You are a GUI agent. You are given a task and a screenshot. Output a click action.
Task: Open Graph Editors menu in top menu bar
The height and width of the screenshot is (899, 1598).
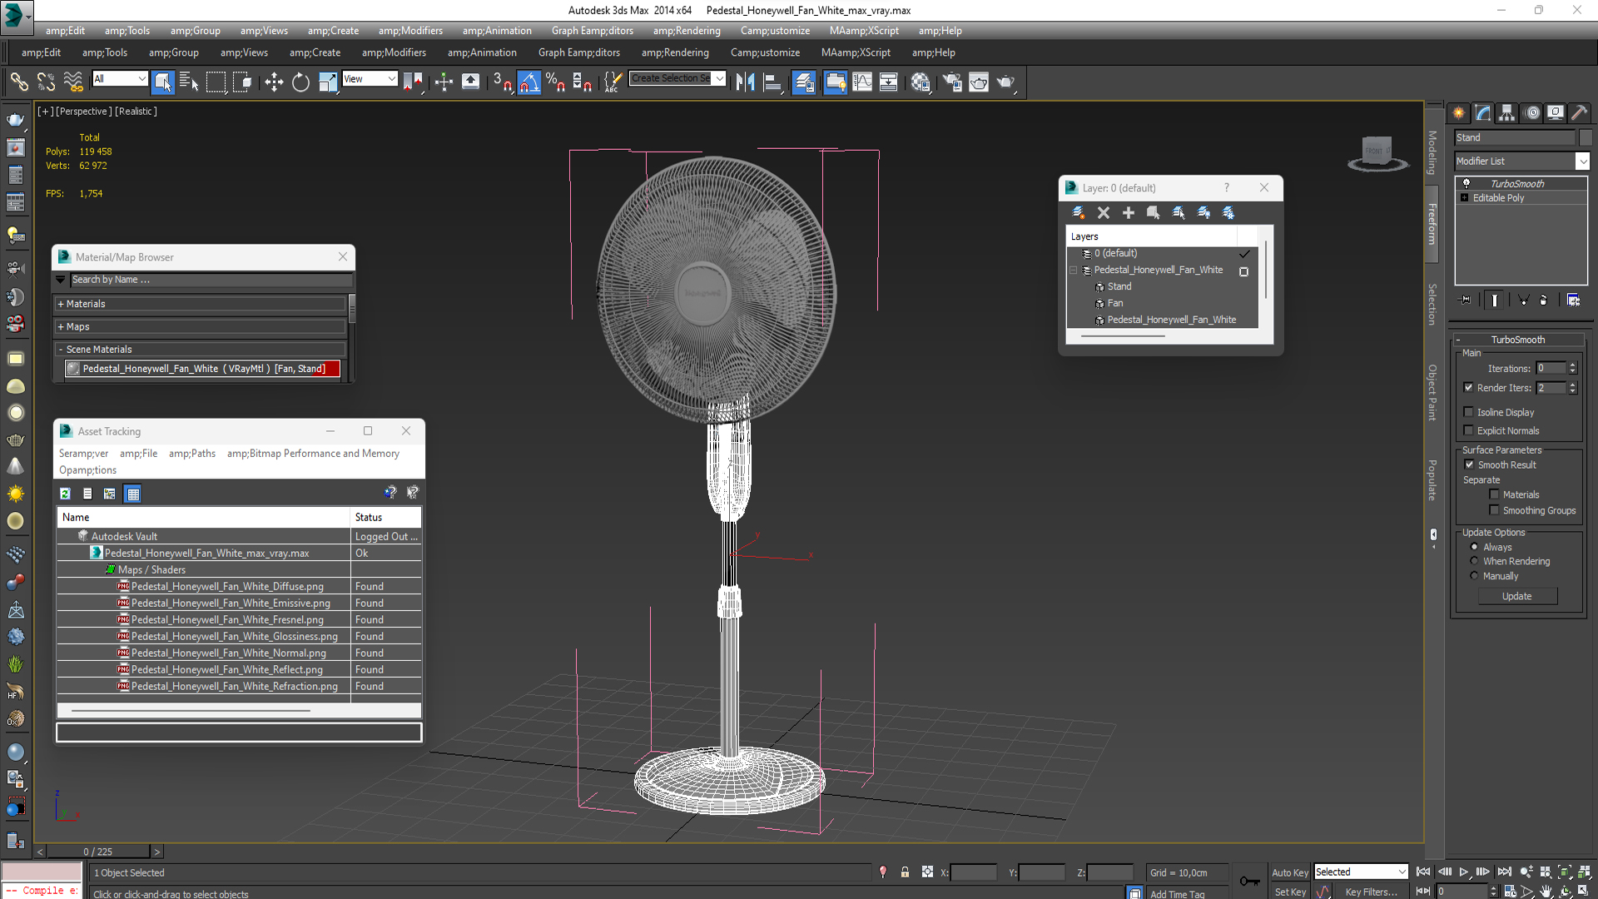coord(592,31)
